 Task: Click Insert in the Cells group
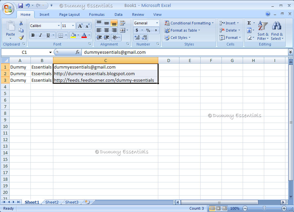[x=229, y=23]
